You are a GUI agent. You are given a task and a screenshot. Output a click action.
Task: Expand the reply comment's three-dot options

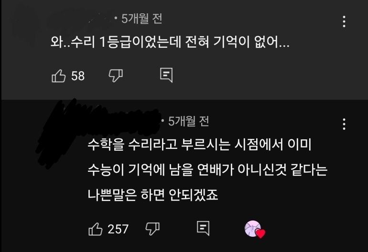344,124
